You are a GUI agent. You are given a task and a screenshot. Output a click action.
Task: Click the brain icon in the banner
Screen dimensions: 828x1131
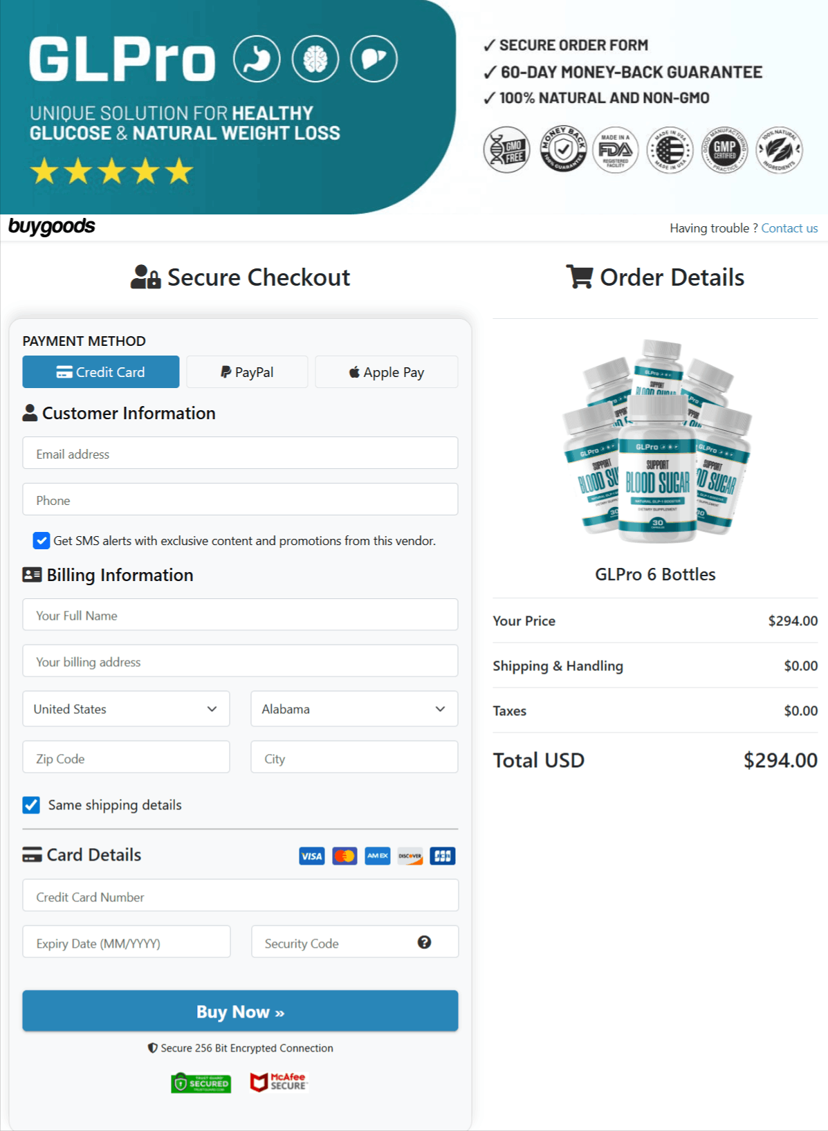point(315,59)
